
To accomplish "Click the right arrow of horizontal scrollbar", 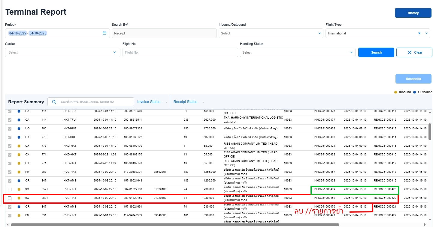I will point(425,225).
